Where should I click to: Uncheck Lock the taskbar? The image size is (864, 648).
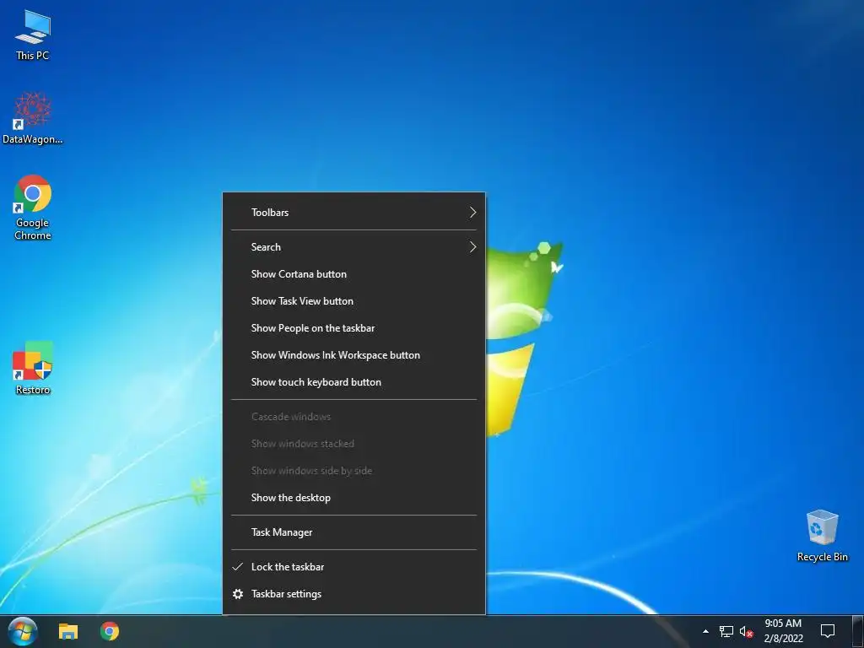pyautogui.click(x=354, y=566)
